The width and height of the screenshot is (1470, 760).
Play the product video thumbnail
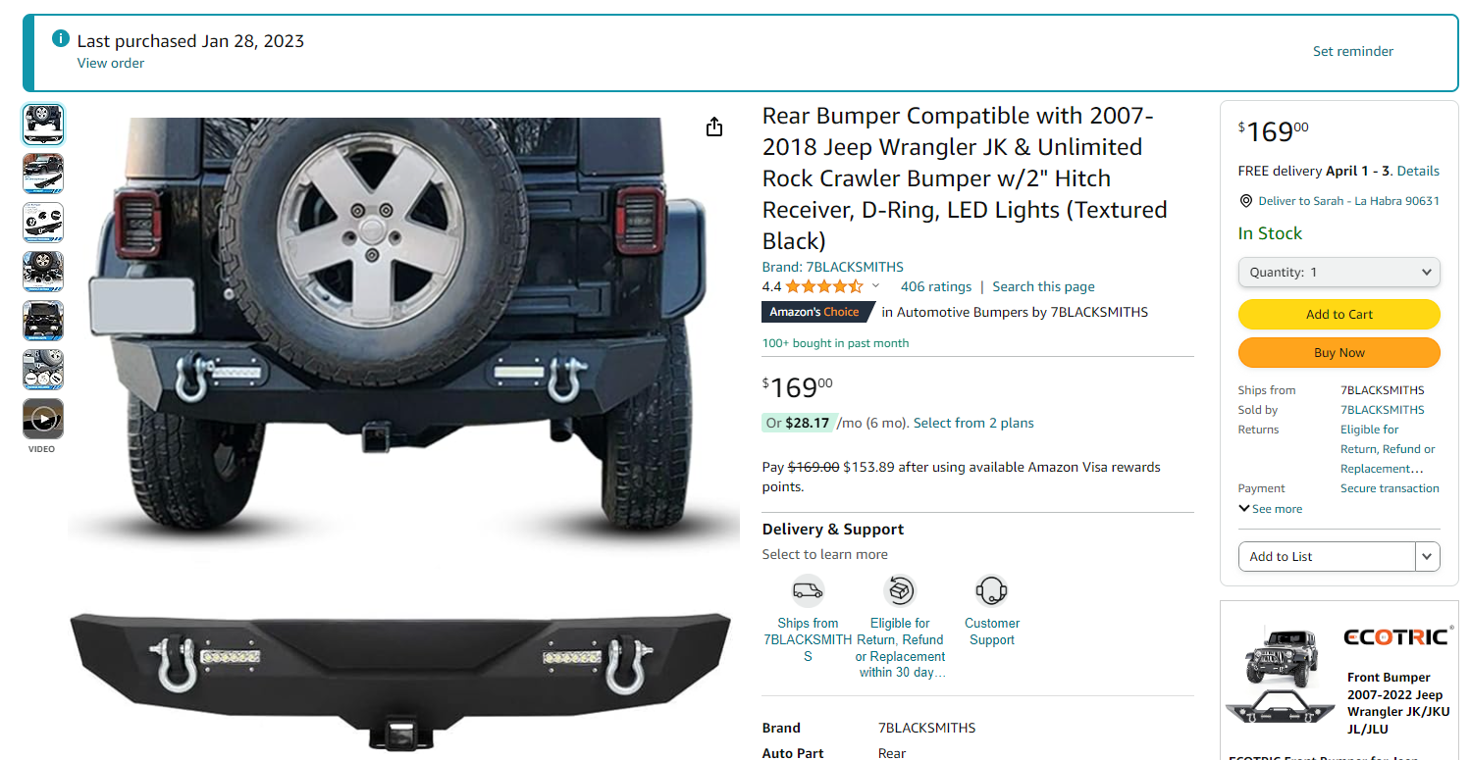[43, 419]
